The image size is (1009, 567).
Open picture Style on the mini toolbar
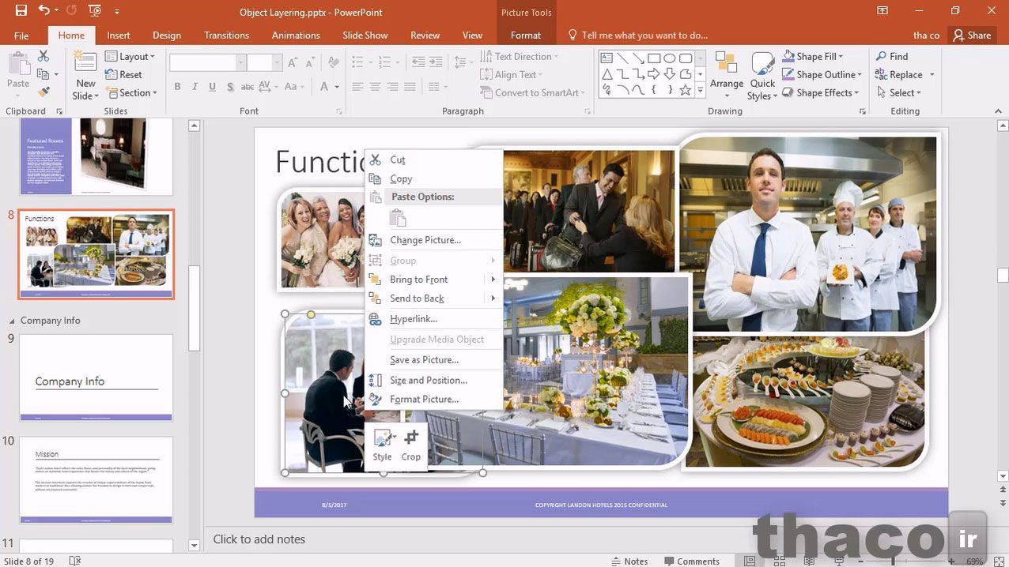click(x=383, y=445)
